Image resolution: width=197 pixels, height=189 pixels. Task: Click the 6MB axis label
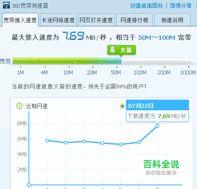[22, 139]
